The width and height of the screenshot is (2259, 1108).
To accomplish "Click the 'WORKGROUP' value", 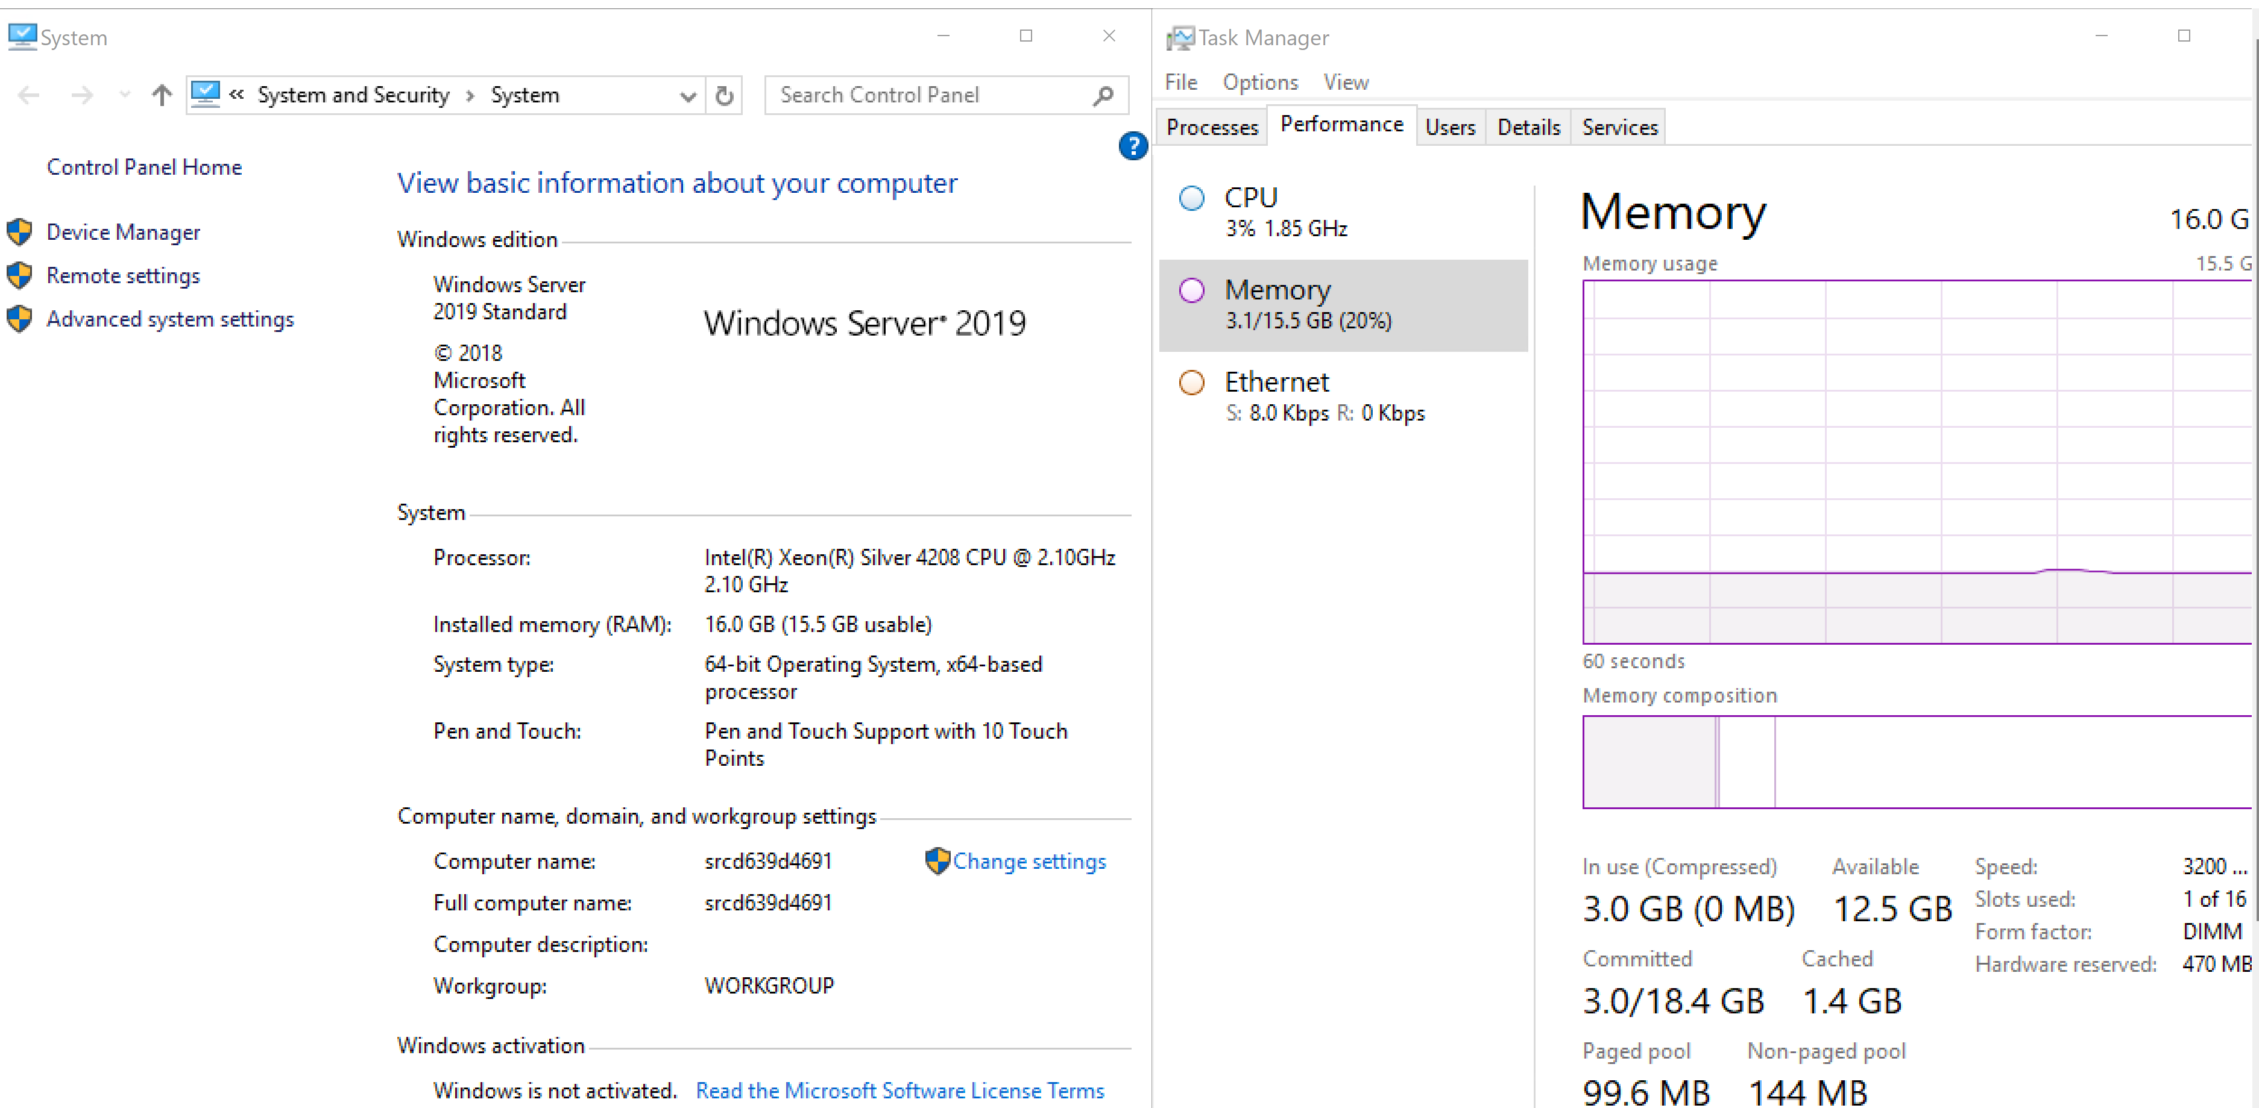I will click(769, 986).
